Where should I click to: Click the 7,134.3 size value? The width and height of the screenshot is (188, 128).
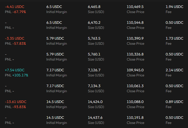[x=94, y=86]
